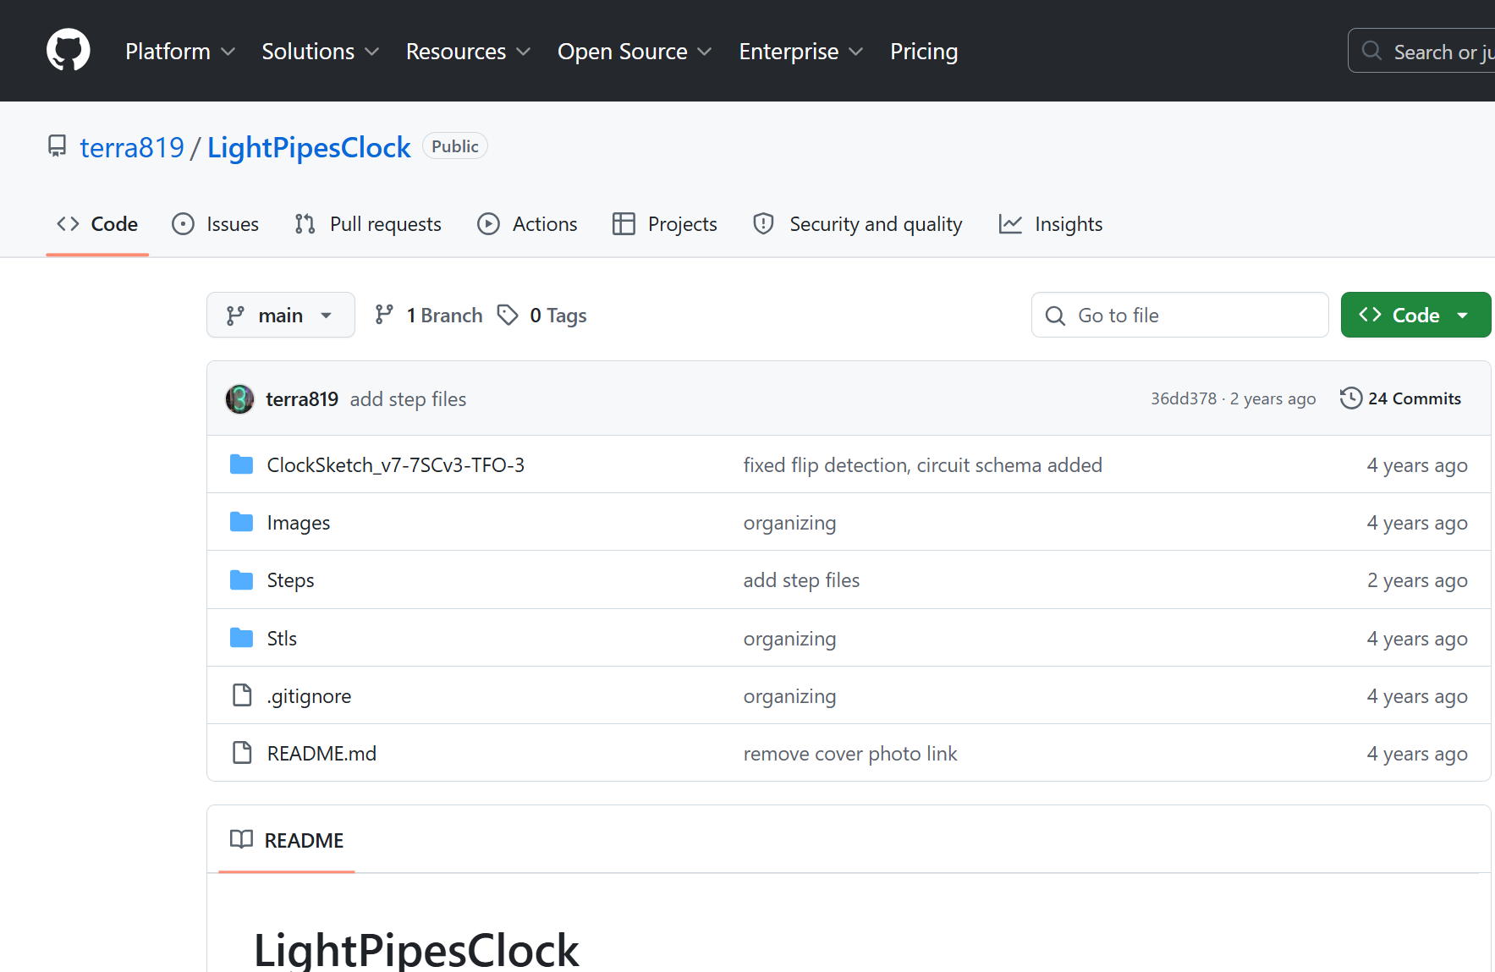
Task: Open the 'add step files' commit for Steps
Action: pos(801,580)
